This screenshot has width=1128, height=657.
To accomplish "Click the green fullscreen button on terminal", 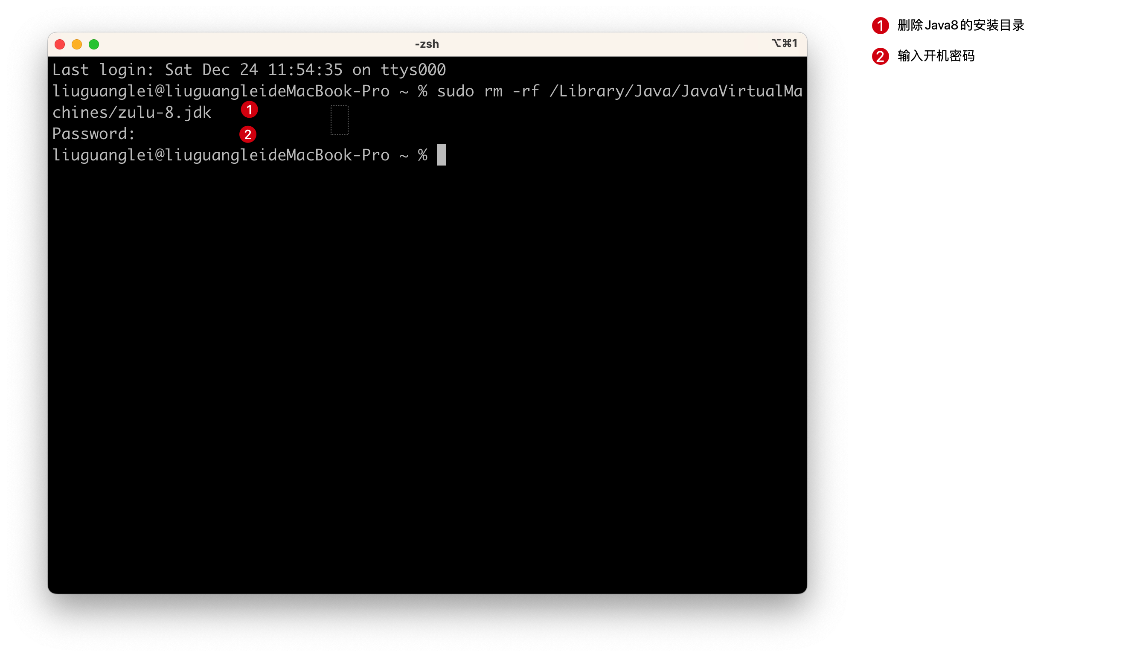I will tap(93, 44).
